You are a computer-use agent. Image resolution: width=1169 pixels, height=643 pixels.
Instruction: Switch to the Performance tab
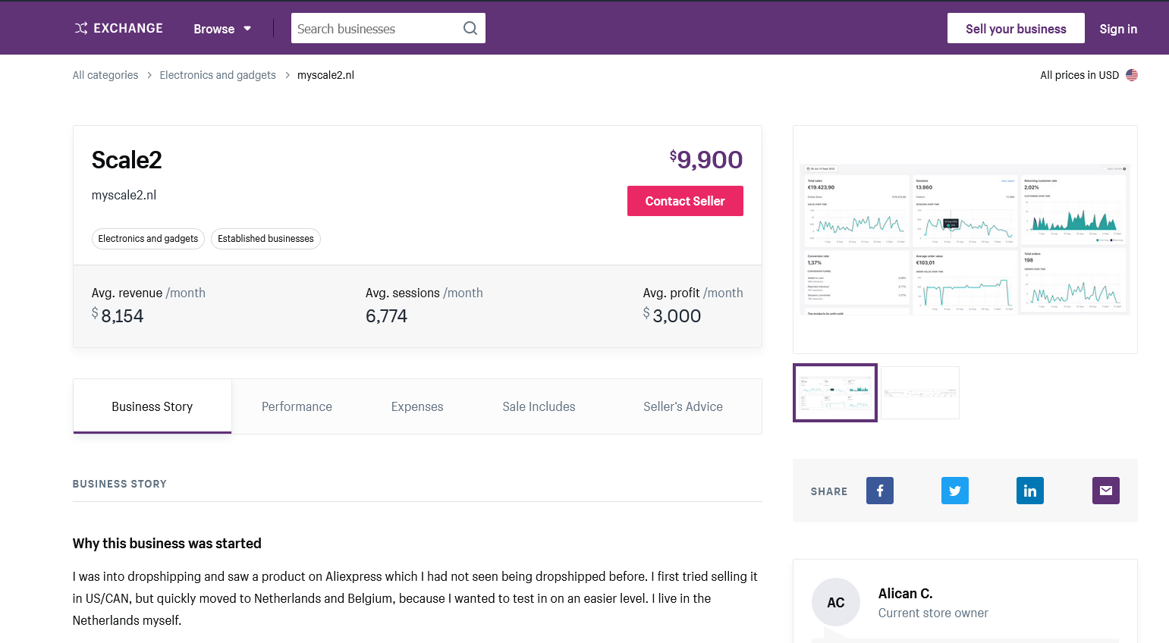point(297,406)
